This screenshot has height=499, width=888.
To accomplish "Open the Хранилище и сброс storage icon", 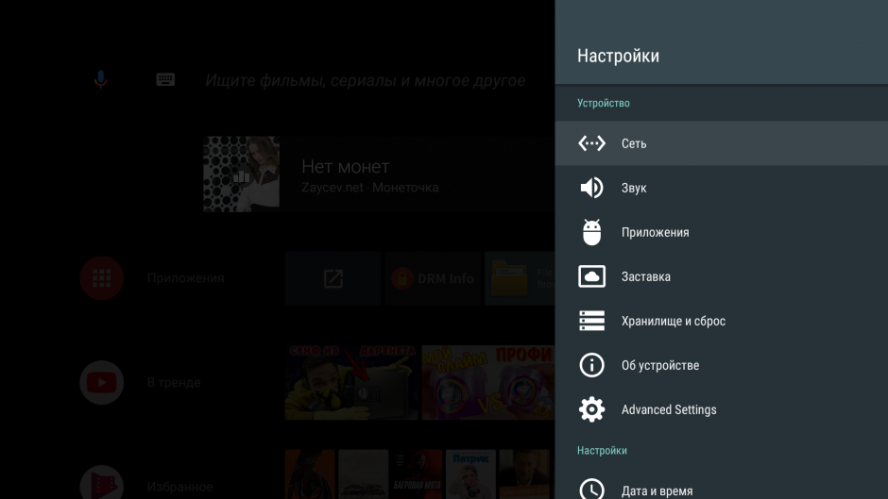I will click(591, 321).
